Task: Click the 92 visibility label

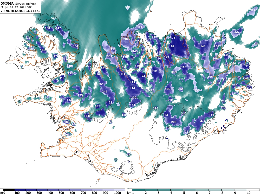Action: point(143,76)
